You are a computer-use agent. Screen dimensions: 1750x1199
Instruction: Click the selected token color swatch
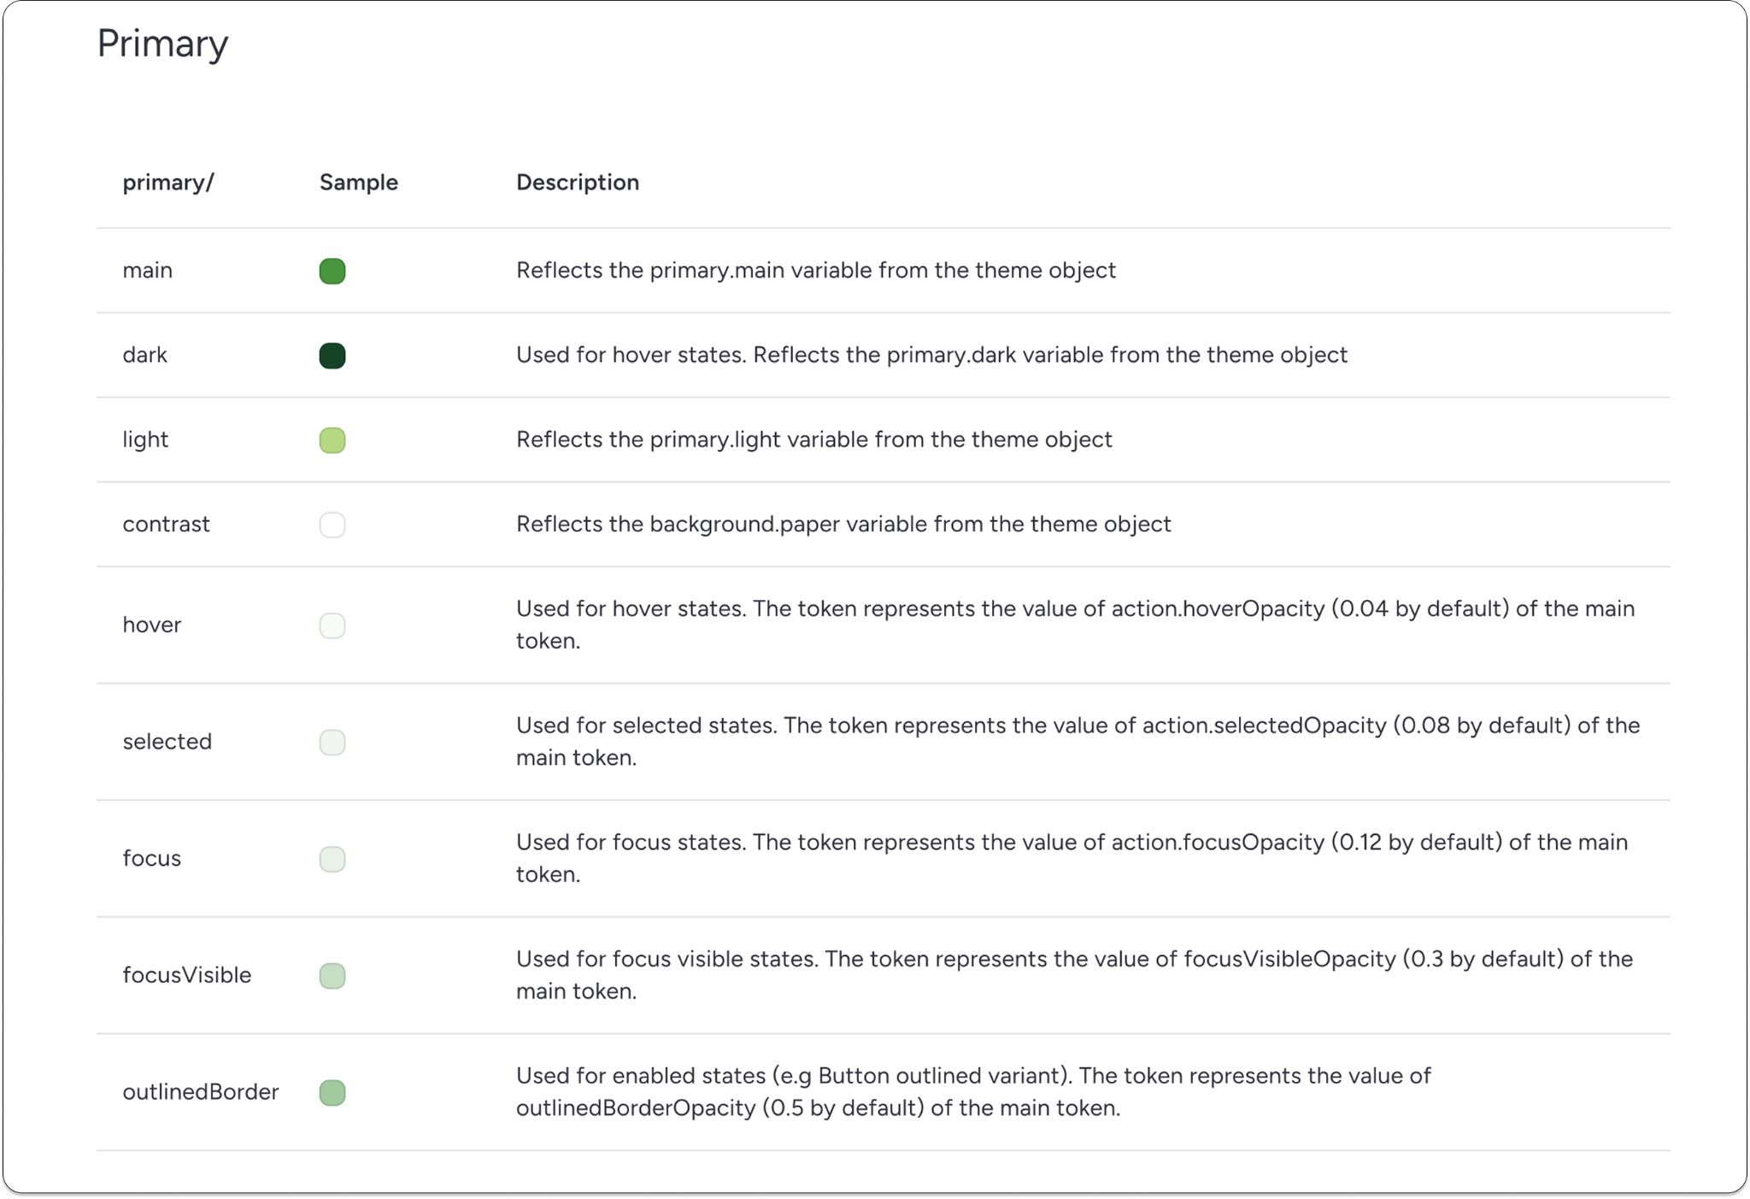332,742
